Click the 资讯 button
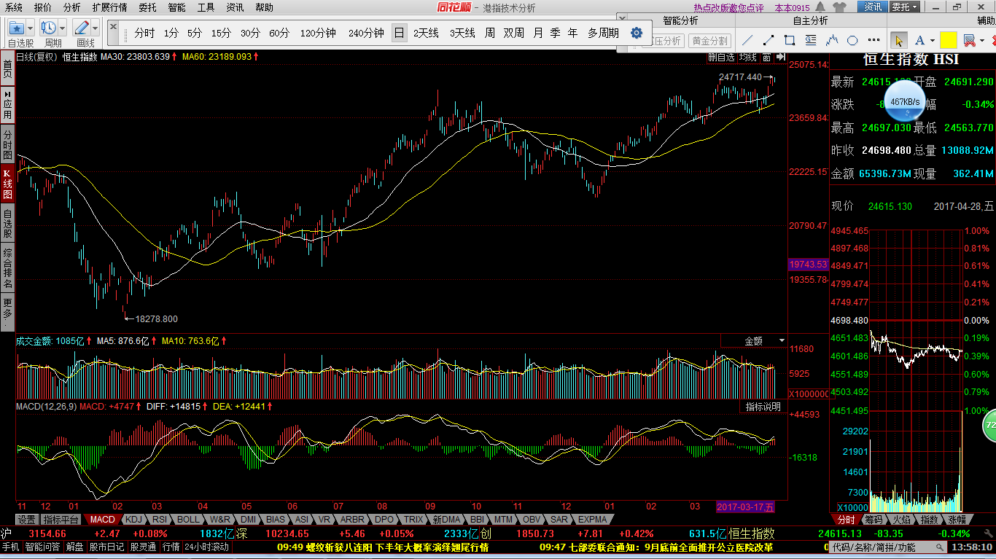Screen dimensions: 996x559 tap(873, 7)
